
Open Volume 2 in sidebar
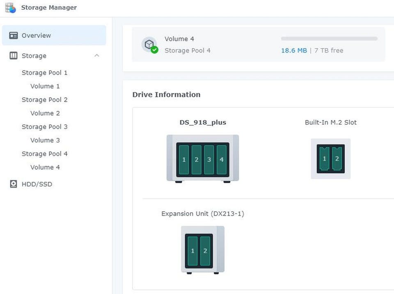(45, 113)
